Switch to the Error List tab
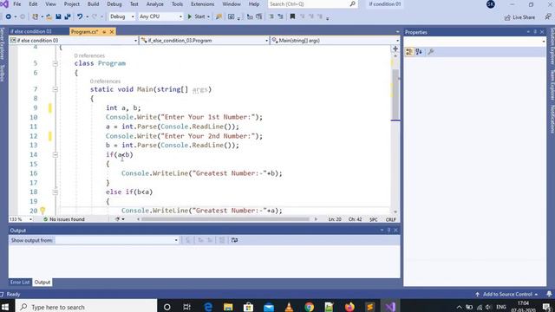This screenshot has height=312, width=555. (20, 282)
